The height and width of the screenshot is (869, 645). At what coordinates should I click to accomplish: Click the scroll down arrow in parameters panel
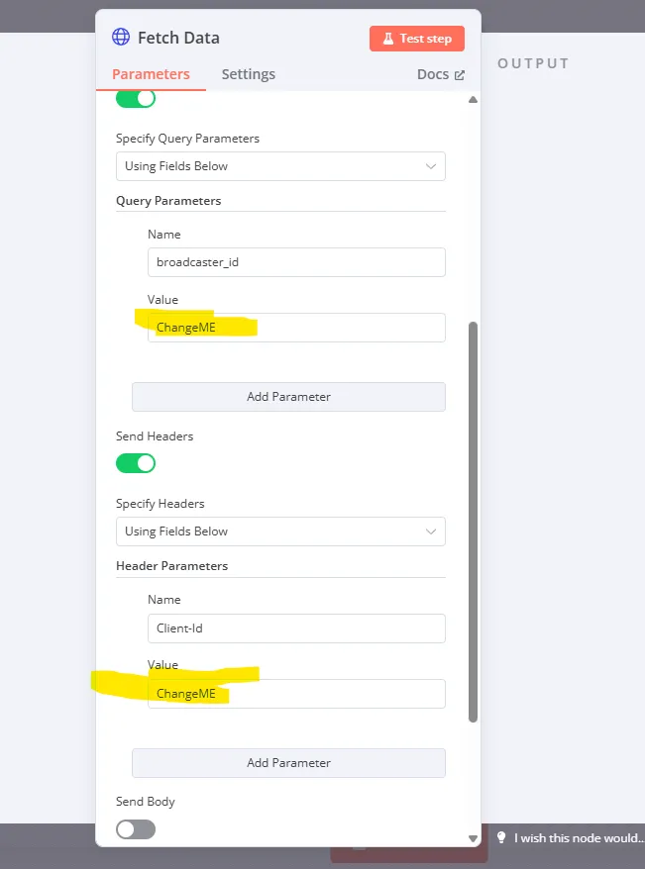pyautogui.click(x=473, y=838)
